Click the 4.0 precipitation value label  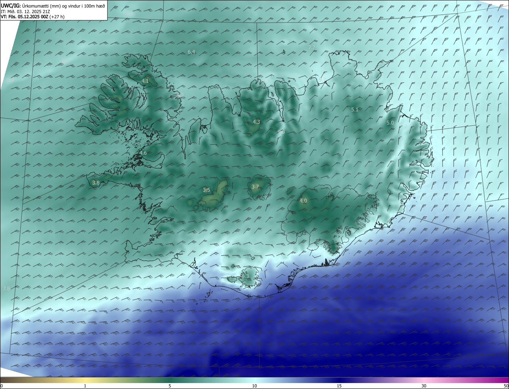pos(303,201)
